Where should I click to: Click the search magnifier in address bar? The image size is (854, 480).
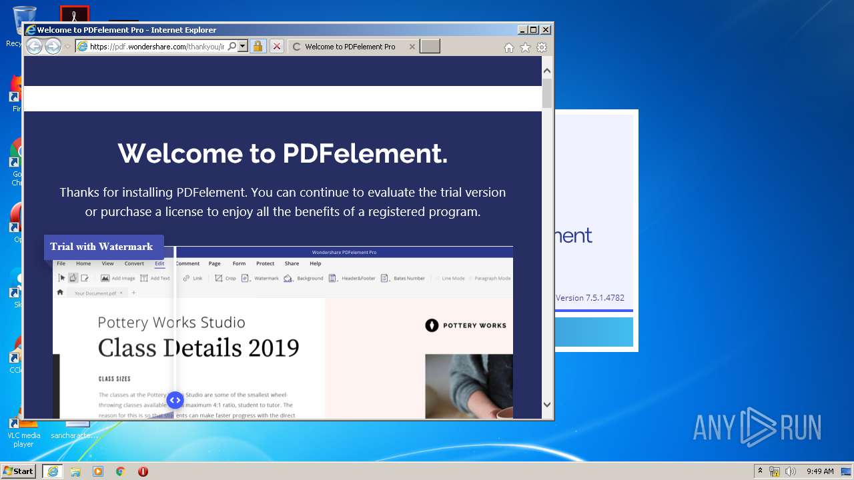coord(232,47)
